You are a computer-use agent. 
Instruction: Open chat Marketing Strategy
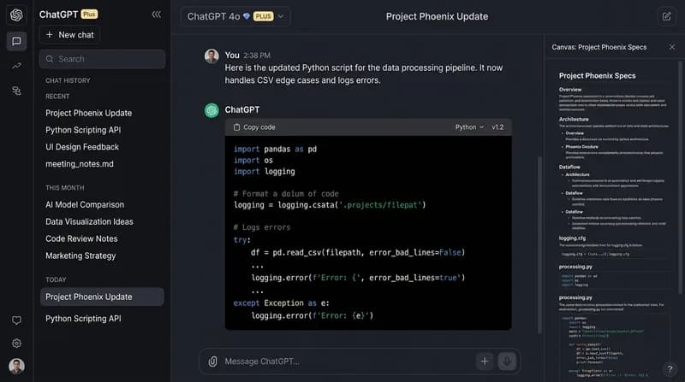80,256
